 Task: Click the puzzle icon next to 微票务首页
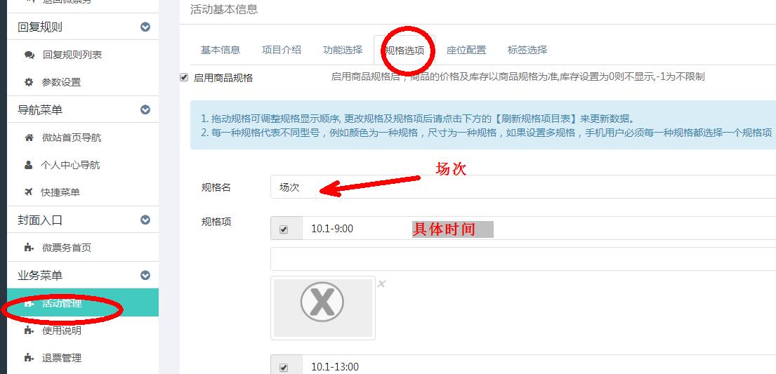pyautogui.click(x=29, y=248)
